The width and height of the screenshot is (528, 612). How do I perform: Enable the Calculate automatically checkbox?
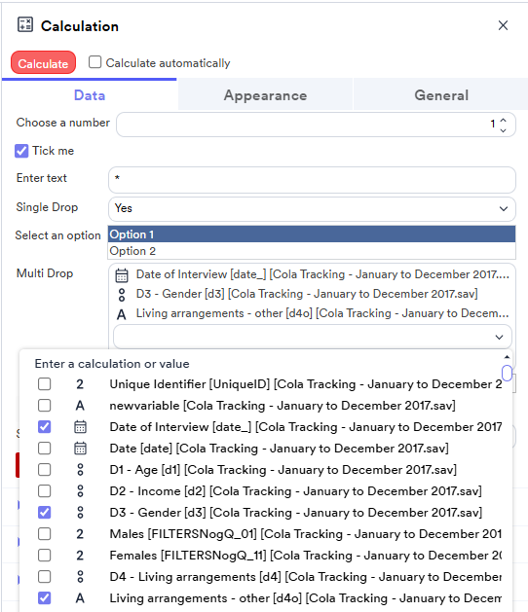[94, 62]
